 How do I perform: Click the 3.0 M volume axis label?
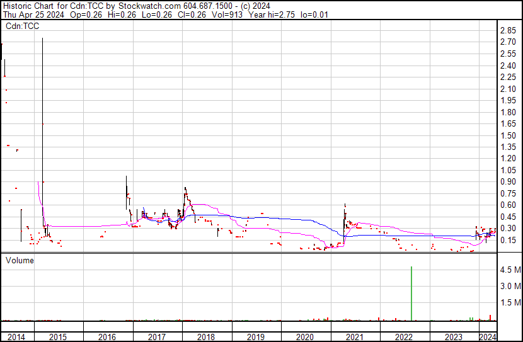pyautogui.click(x=510, y=287)
